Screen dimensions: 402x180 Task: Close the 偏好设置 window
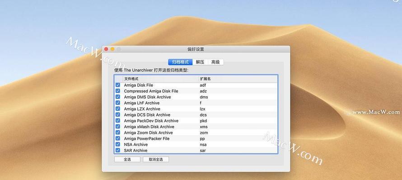point(106,49)
